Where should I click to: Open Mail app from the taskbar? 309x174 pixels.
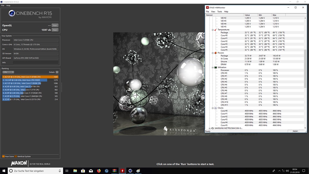[x=91, y=171]
